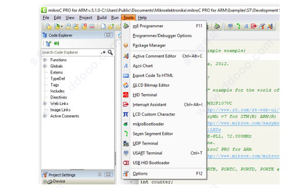Click the red Interrupt Assistant toolbar icon
The image size is (307, 188).
[x=254, y=26]
